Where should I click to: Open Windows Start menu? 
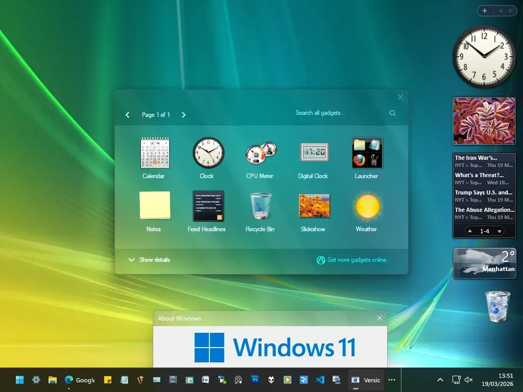[x=20, y=380]
